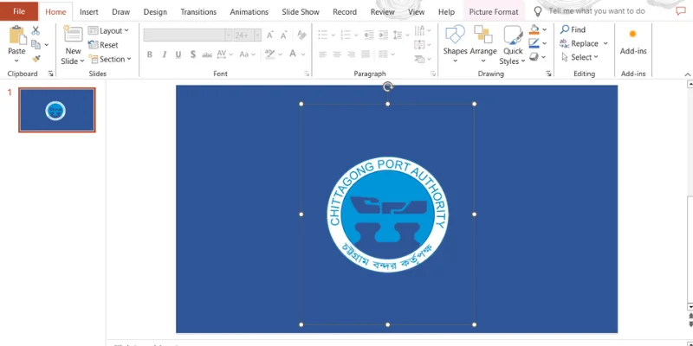Viewport: 693px width, 346px height.
Task: Toggle text Shadow
Action: (x=192, y=54)
